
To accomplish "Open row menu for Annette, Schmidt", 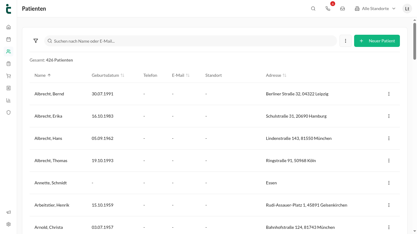I will 389,183.
